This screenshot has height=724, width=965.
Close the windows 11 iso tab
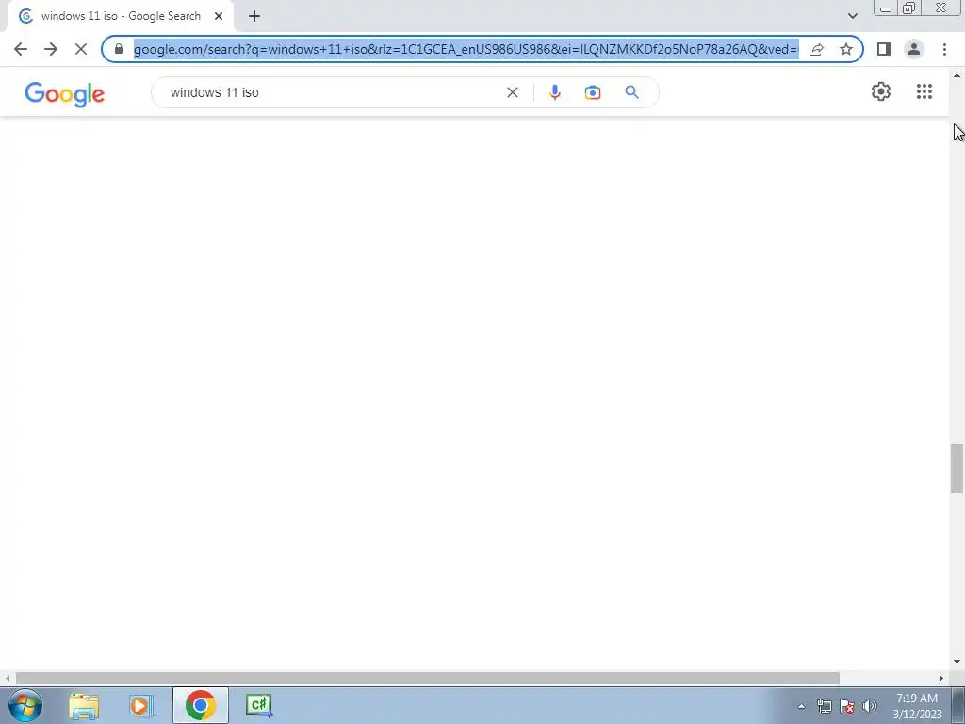(x=219, y=16)
